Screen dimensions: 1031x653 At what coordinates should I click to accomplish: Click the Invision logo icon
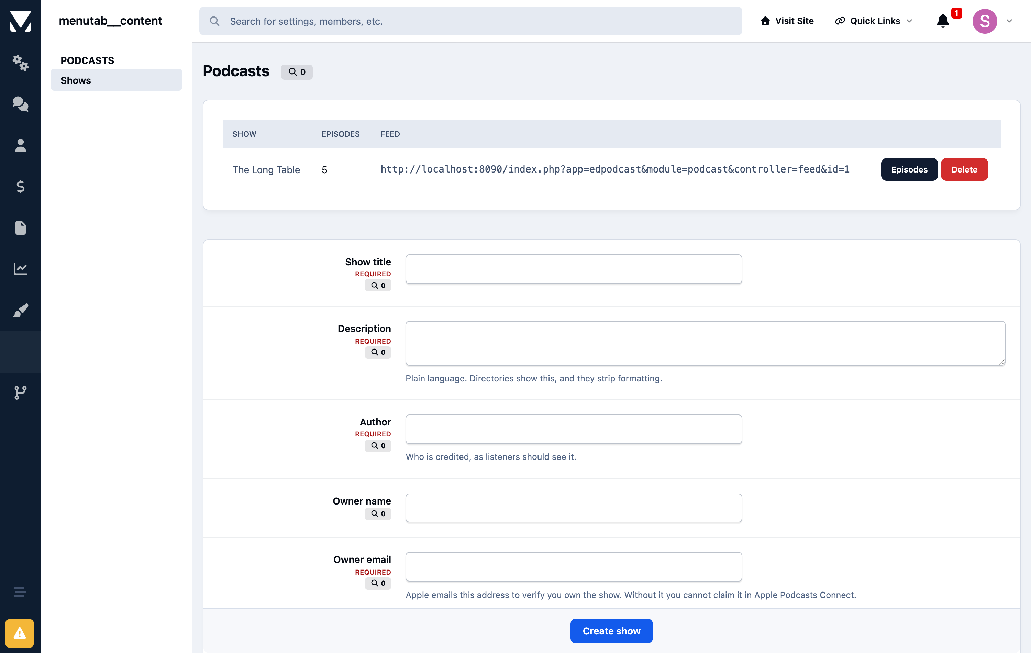click(x=21, y=21)
